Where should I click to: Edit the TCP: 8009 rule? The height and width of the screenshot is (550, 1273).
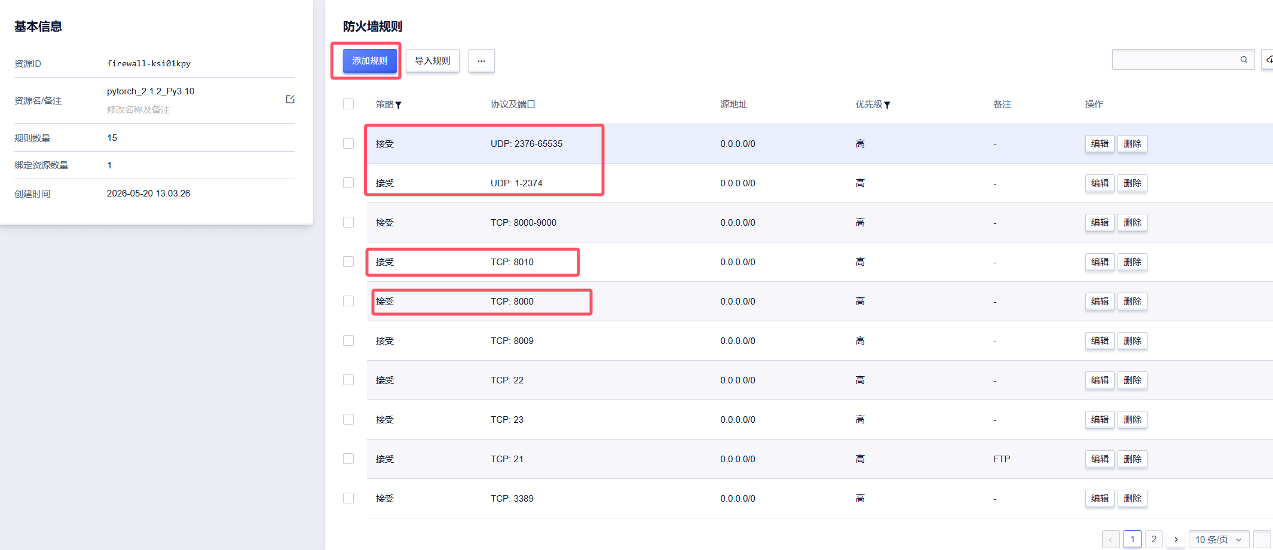tap(1100, 341)
